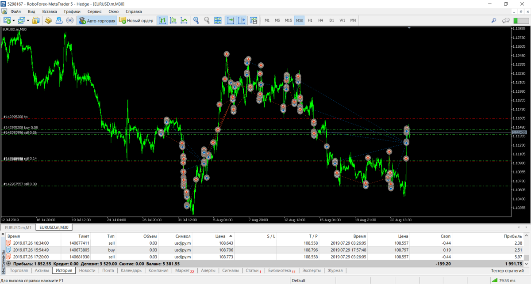531x284 pixels.
Task: Zoom in the chart with magnifier plus
Action: (196, 20)
